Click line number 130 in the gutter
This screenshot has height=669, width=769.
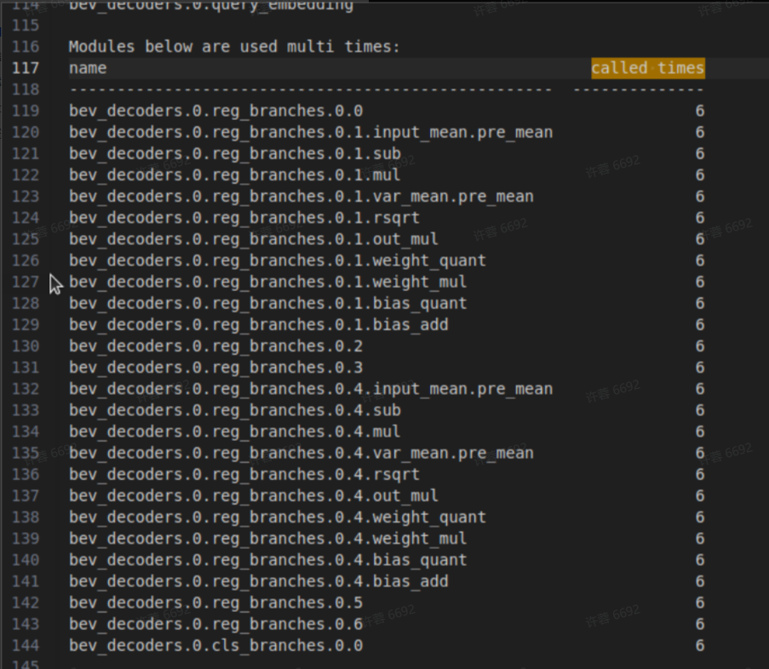pos(26,346)
